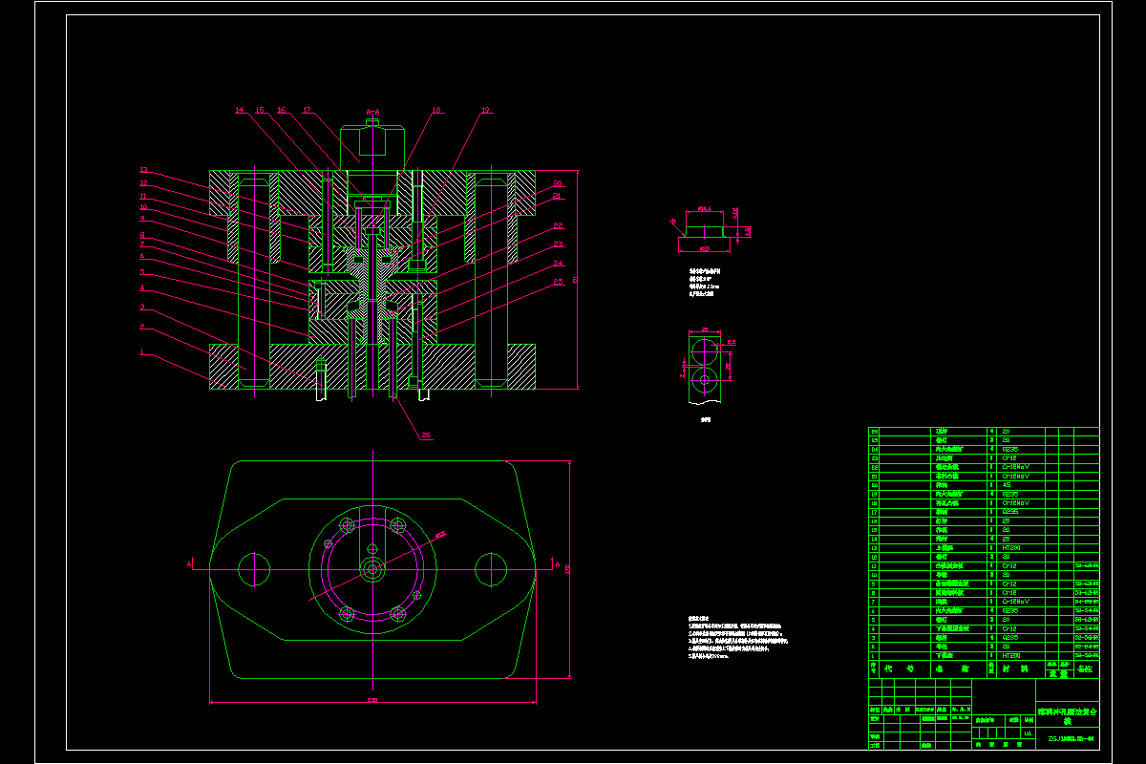
Task: Click HT200 material in parts list row 13
Action: (1011, 548)
